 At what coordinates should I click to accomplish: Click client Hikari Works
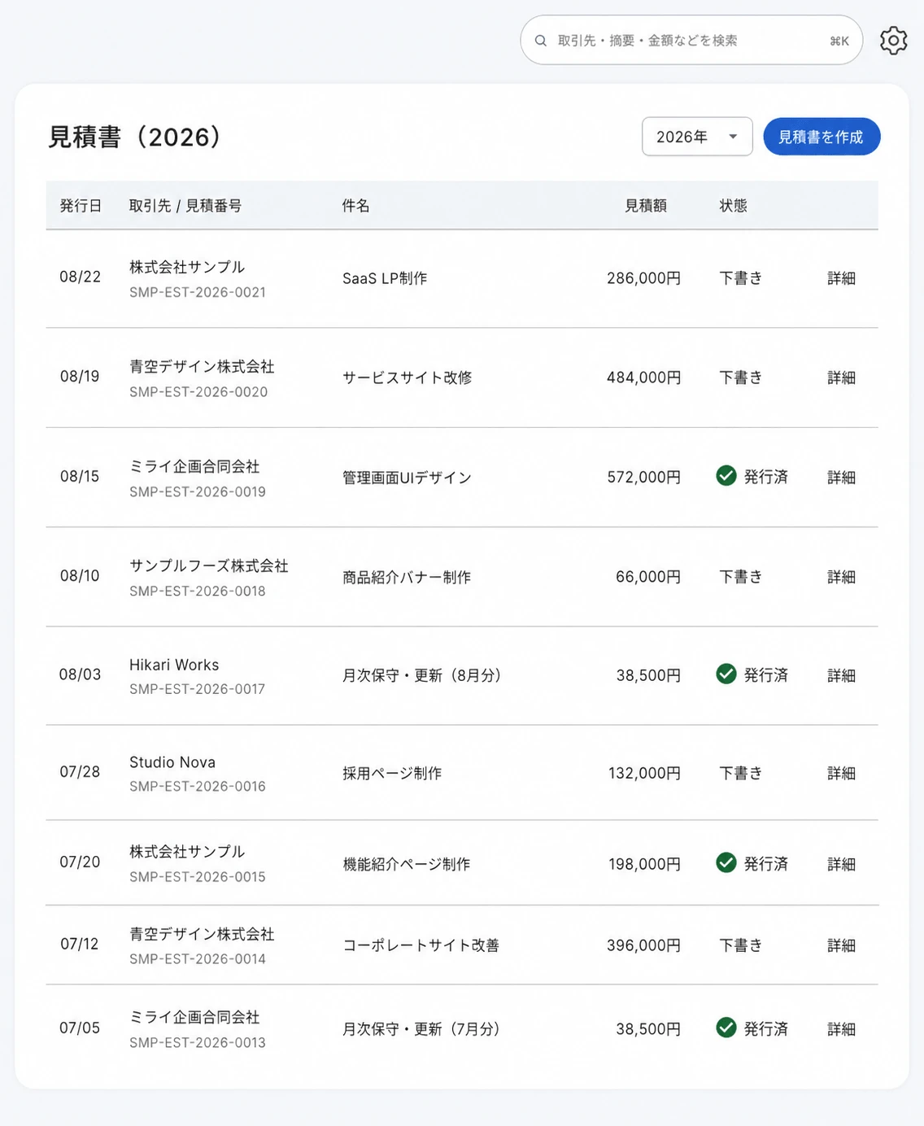[174, 665]
